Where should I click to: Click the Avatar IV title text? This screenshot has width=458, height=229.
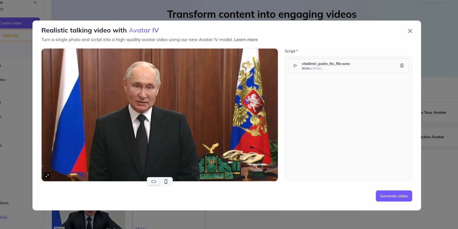pyautogui.click(x=144, y=30)
